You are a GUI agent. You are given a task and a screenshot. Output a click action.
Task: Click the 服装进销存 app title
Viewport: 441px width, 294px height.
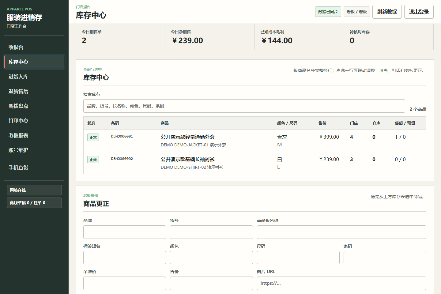tap(24, 17)
